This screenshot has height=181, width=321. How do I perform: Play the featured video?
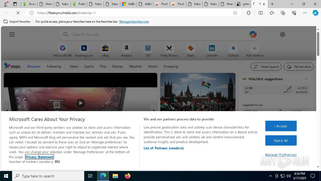pos(81,103)
